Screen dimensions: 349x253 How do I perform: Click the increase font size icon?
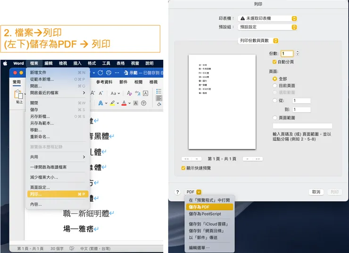point(93,93)
